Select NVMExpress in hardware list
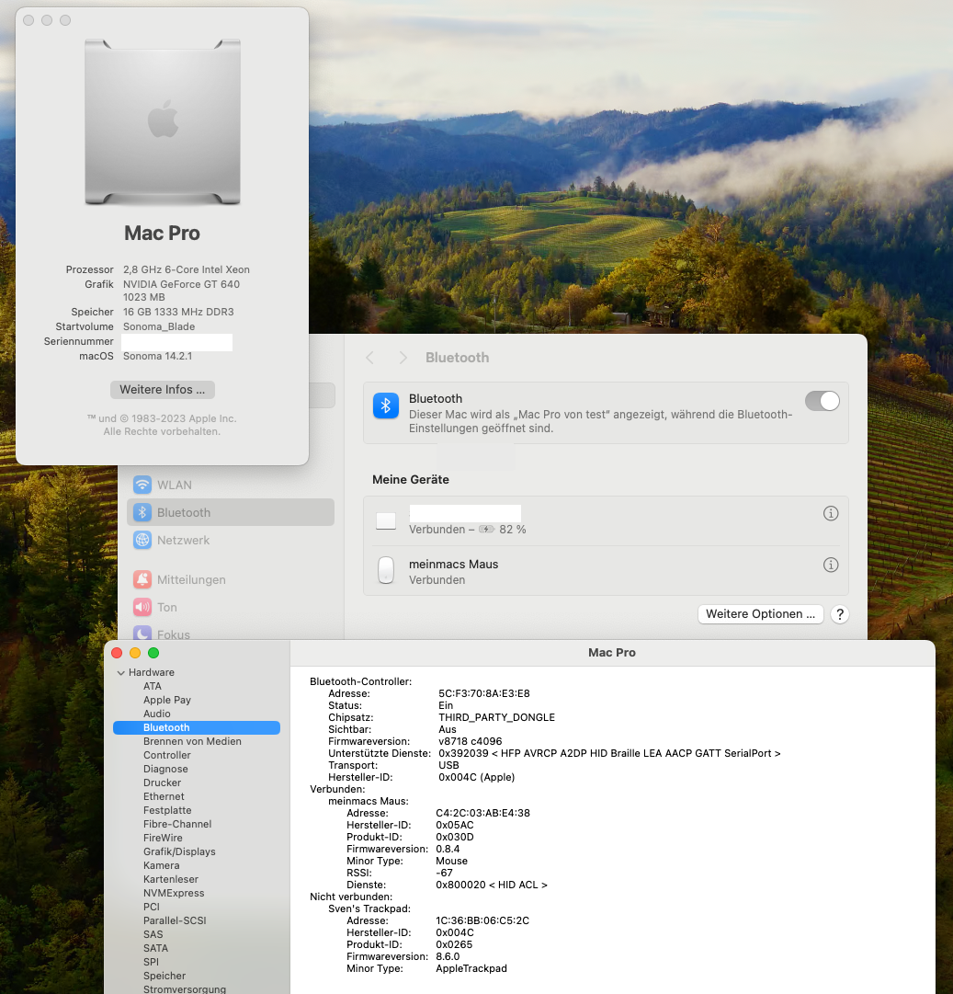The width and height of the screenshot is (953, 994). coord(174,893)
